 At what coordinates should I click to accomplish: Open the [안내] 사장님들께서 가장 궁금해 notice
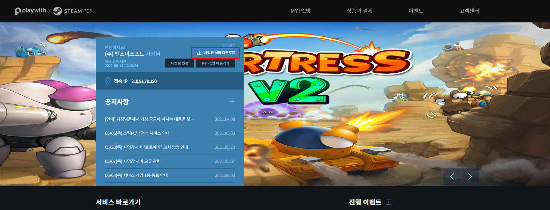(150, 119)
